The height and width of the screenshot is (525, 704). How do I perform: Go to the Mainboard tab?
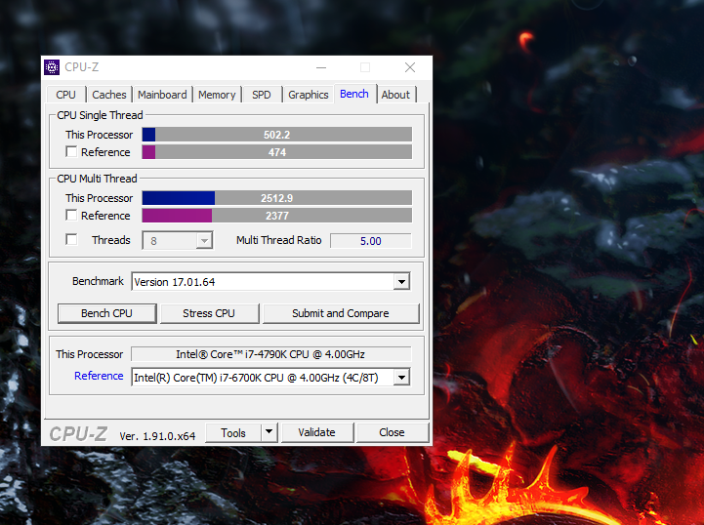click(x=162, y=95)
